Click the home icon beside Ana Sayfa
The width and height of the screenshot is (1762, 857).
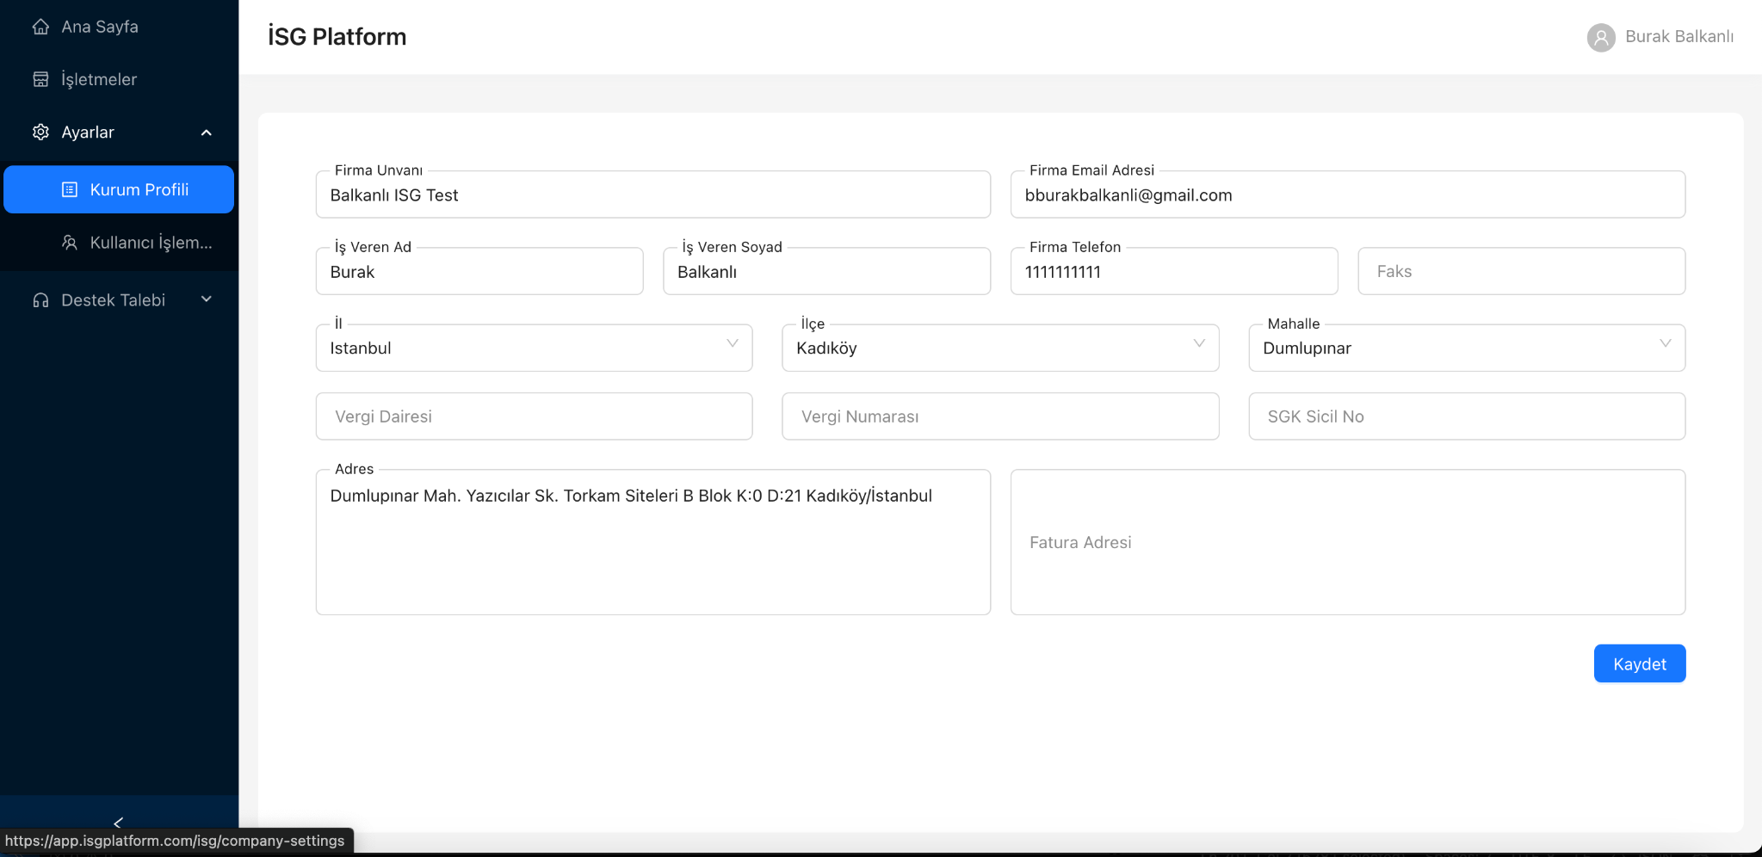coord(40,27)
